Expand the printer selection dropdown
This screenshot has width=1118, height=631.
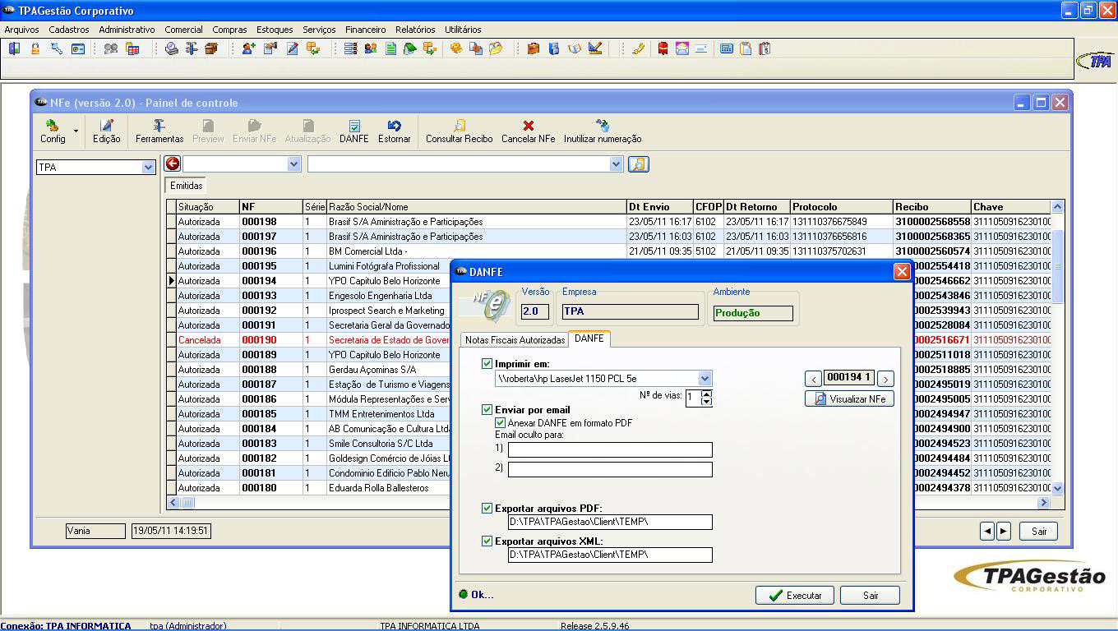[705, 379]
